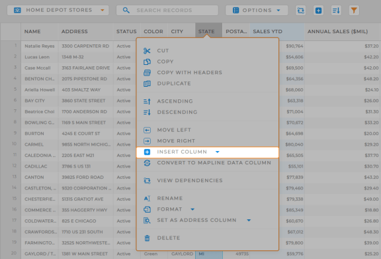This screenshot has width=381, height=259.
Task: Click the $85,349 sales value
Action: pos(294,210)
